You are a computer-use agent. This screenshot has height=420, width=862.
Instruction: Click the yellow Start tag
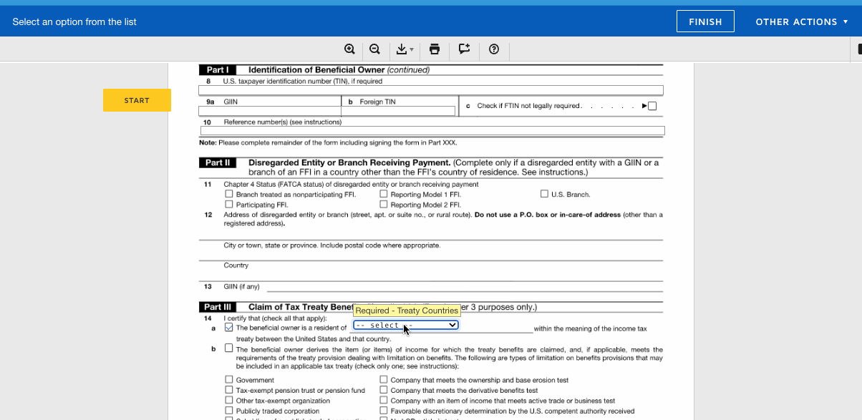pos(137,101)
